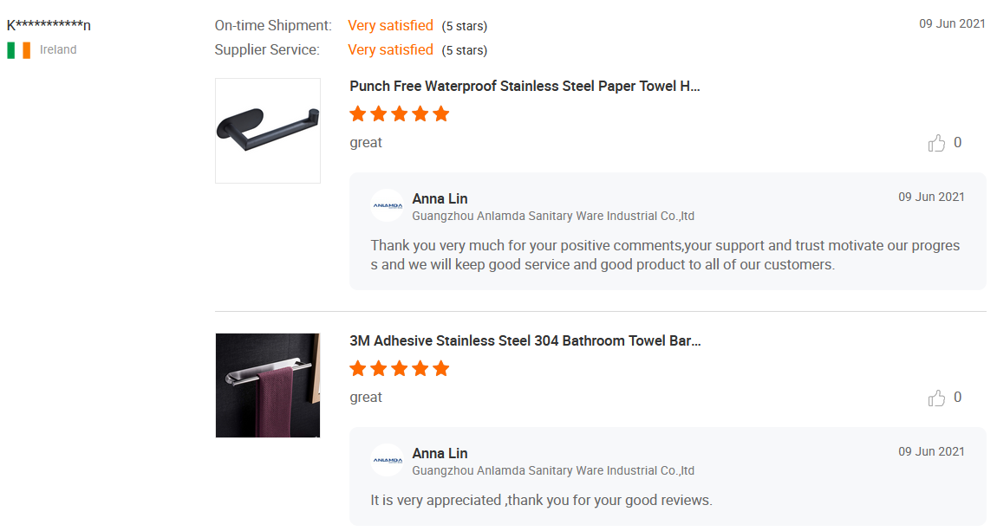Click Anlamda logo avatar in second reply
The image size is (997, 531).
pos(388,461)
